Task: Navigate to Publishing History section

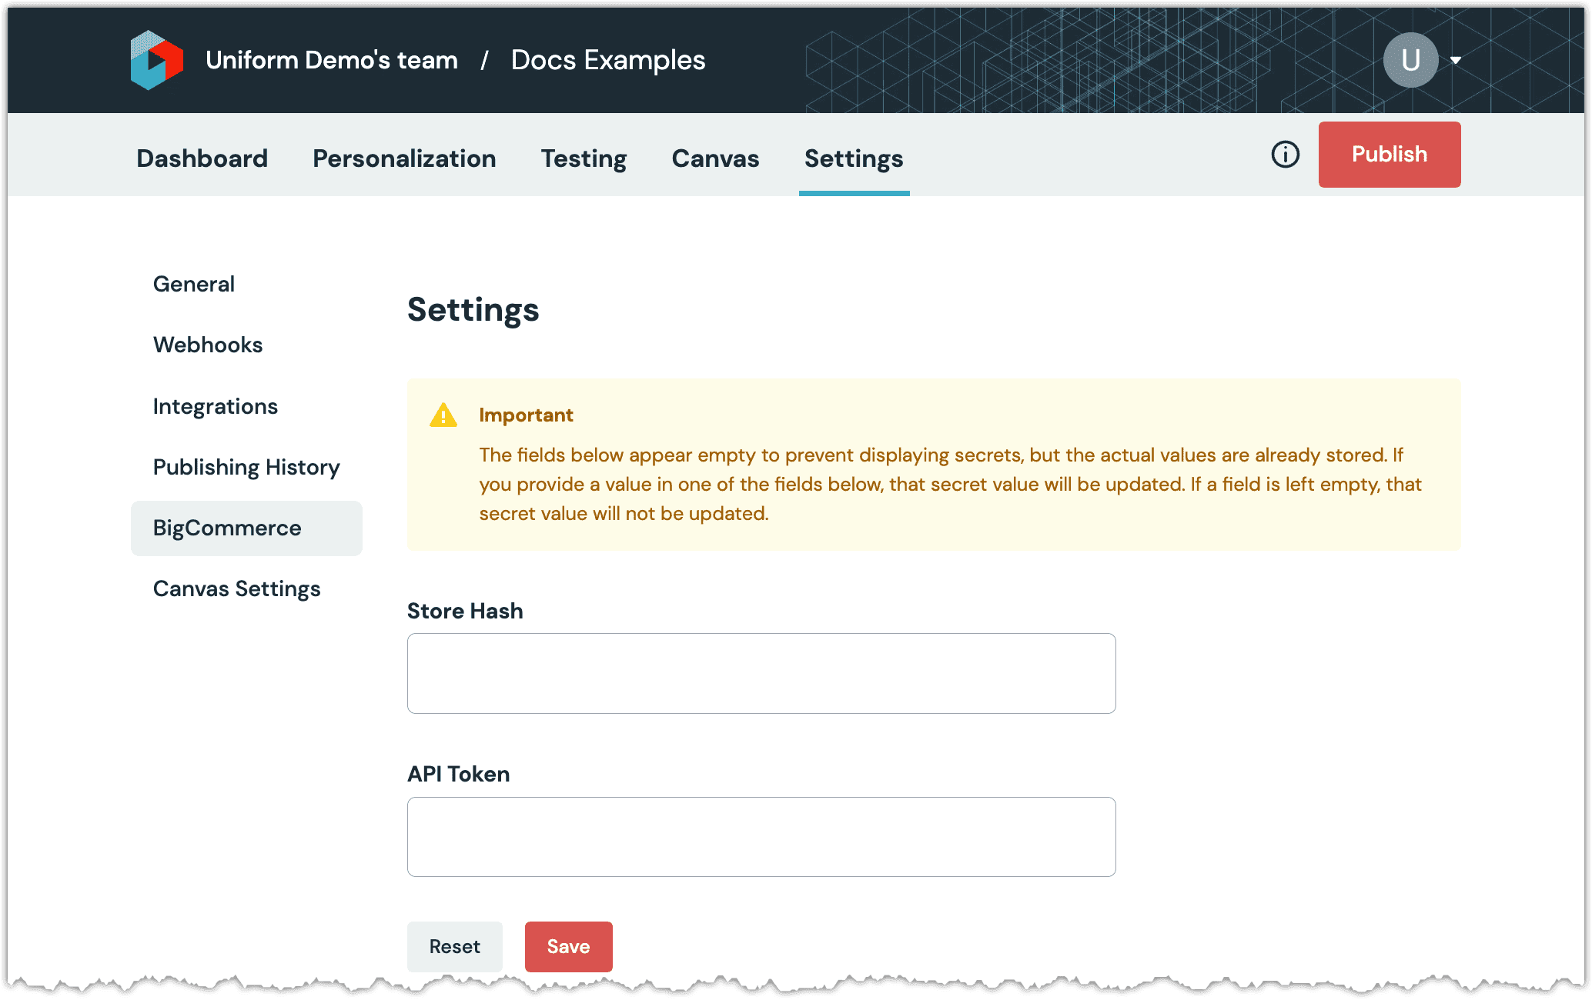Action: pos(246,467)
